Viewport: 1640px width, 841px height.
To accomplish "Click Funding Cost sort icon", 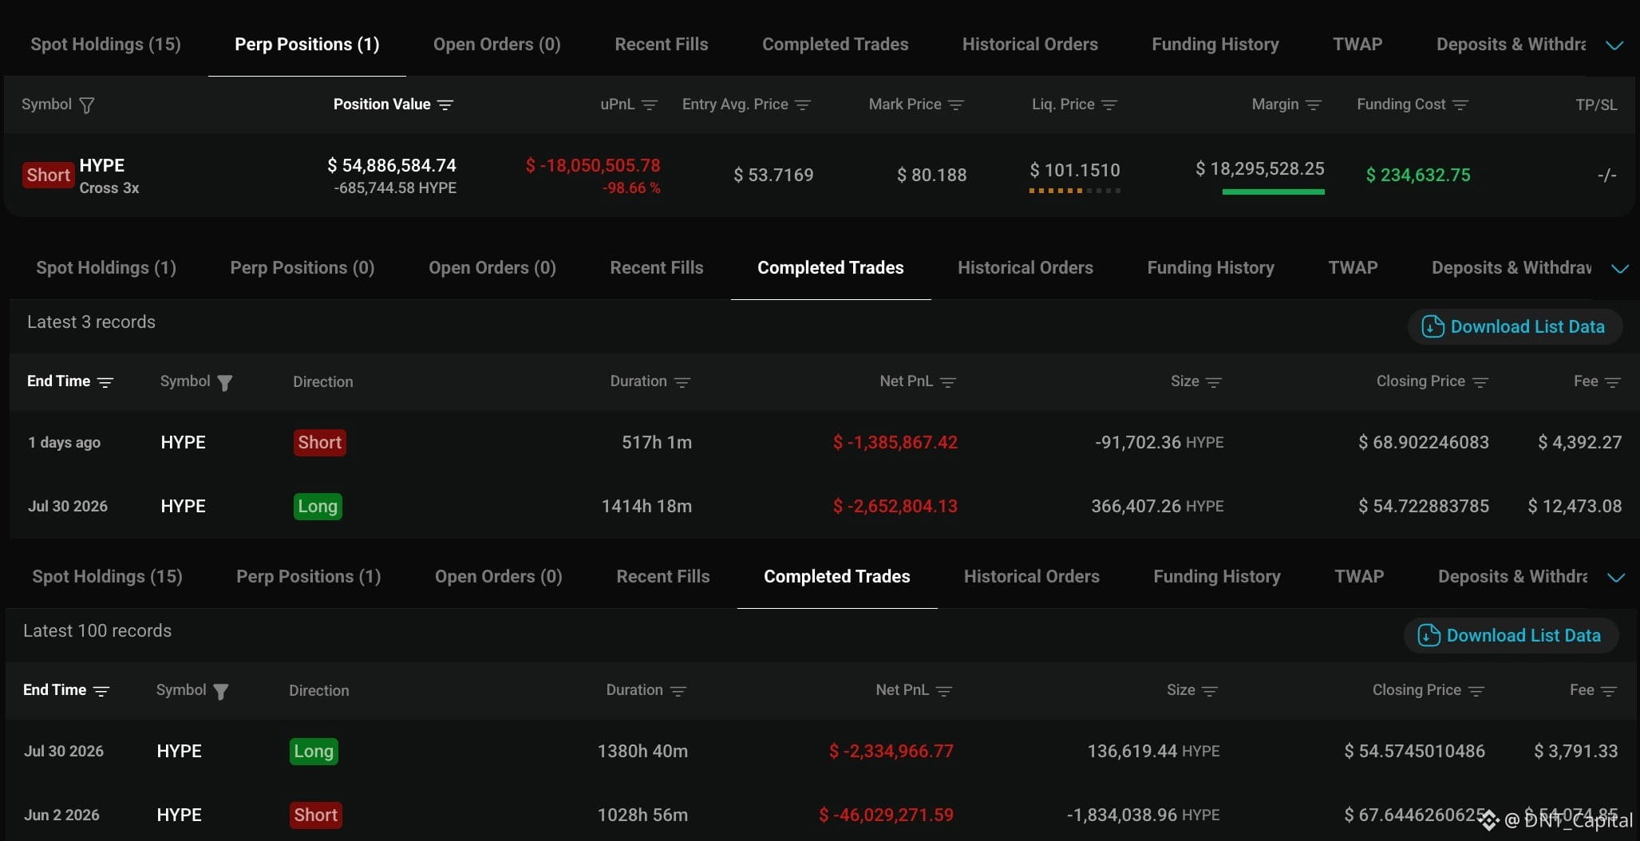I will point(1460,105).
